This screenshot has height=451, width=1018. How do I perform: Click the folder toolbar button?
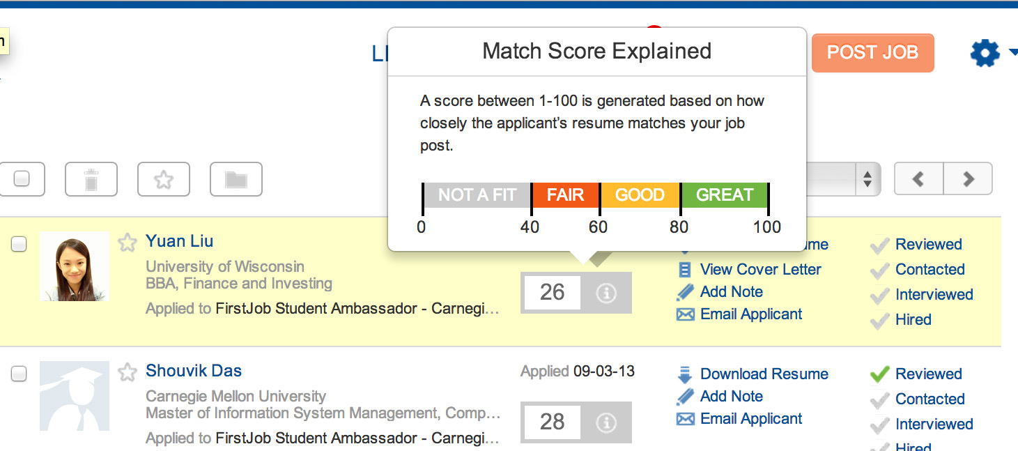point(236,179)
